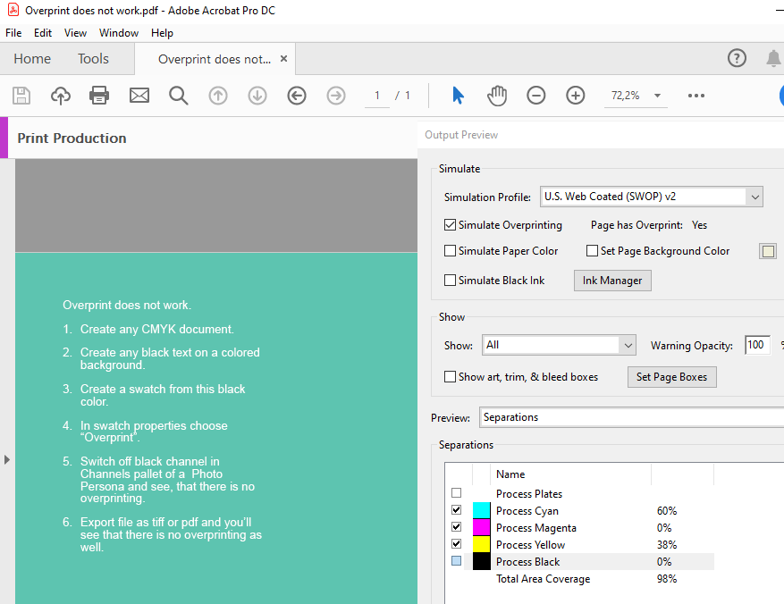784x604 pixels.
Task: Open the View menu
Action: (75, 32)
